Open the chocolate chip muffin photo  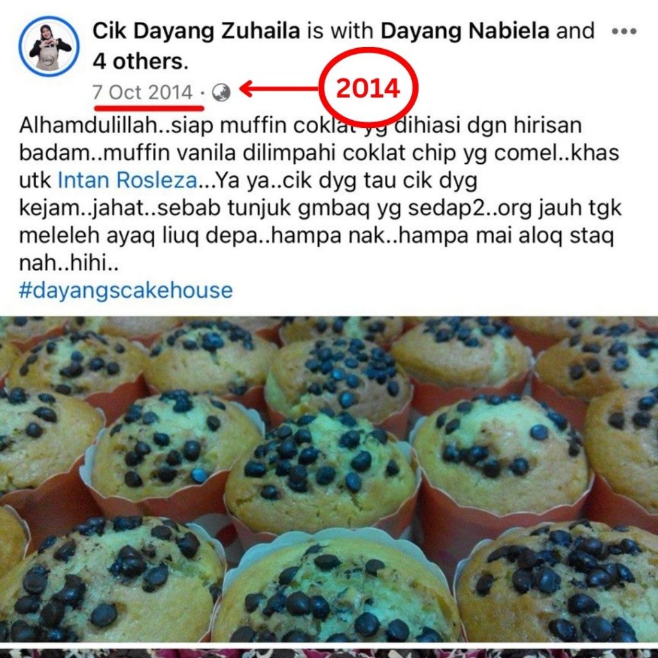pos(329,478)
